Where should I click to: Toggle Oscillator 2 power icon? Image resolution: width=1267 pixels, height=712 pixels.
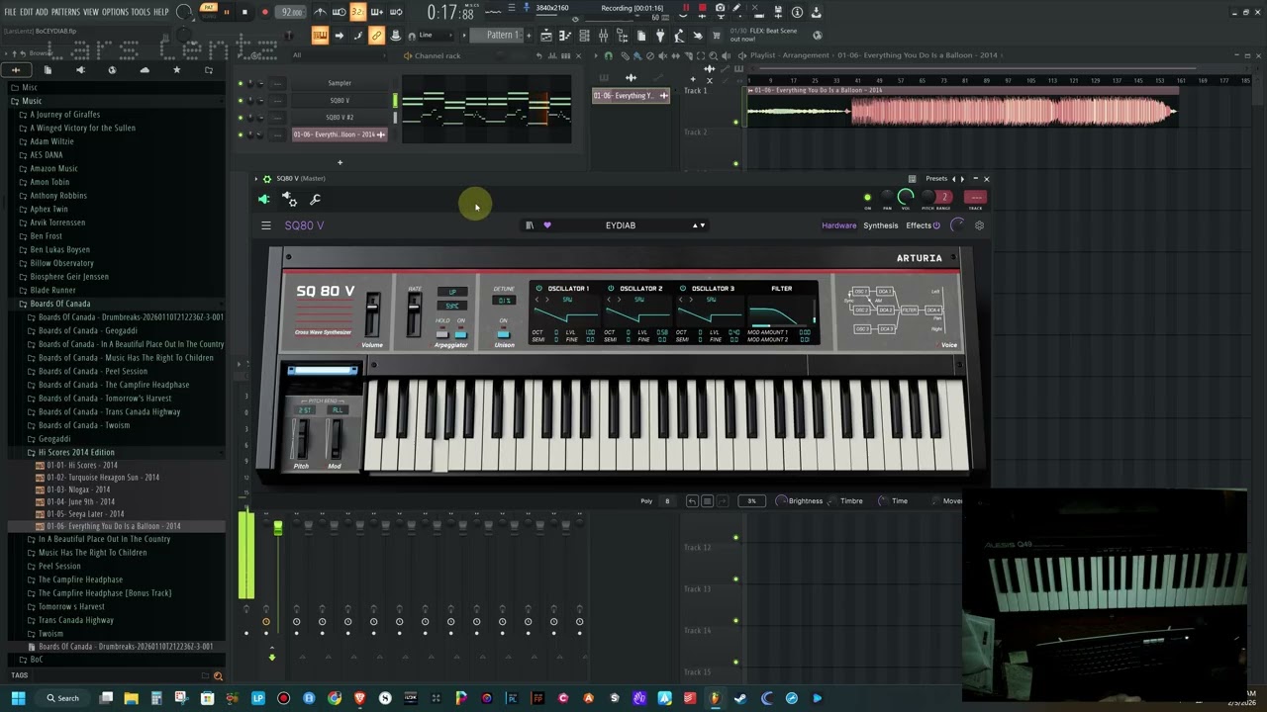(611, 289)
